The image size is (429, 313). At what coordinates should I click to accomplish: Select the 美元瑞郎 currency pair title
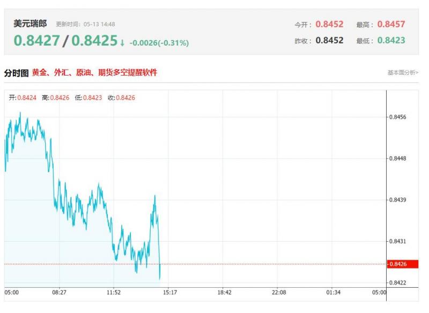(x=30, y=24)
